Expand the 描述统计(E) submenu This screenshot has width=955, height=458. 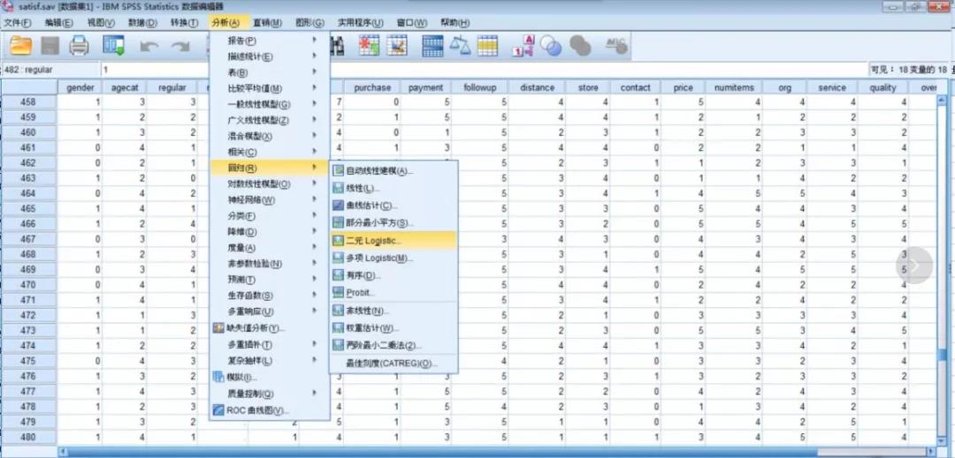269,56
